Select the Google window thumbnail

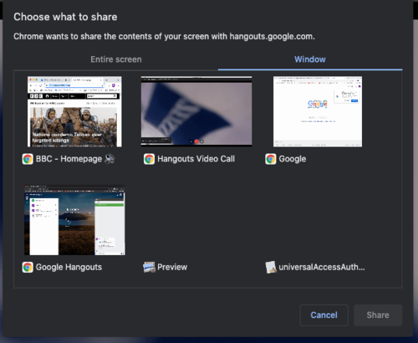(318, 111)
